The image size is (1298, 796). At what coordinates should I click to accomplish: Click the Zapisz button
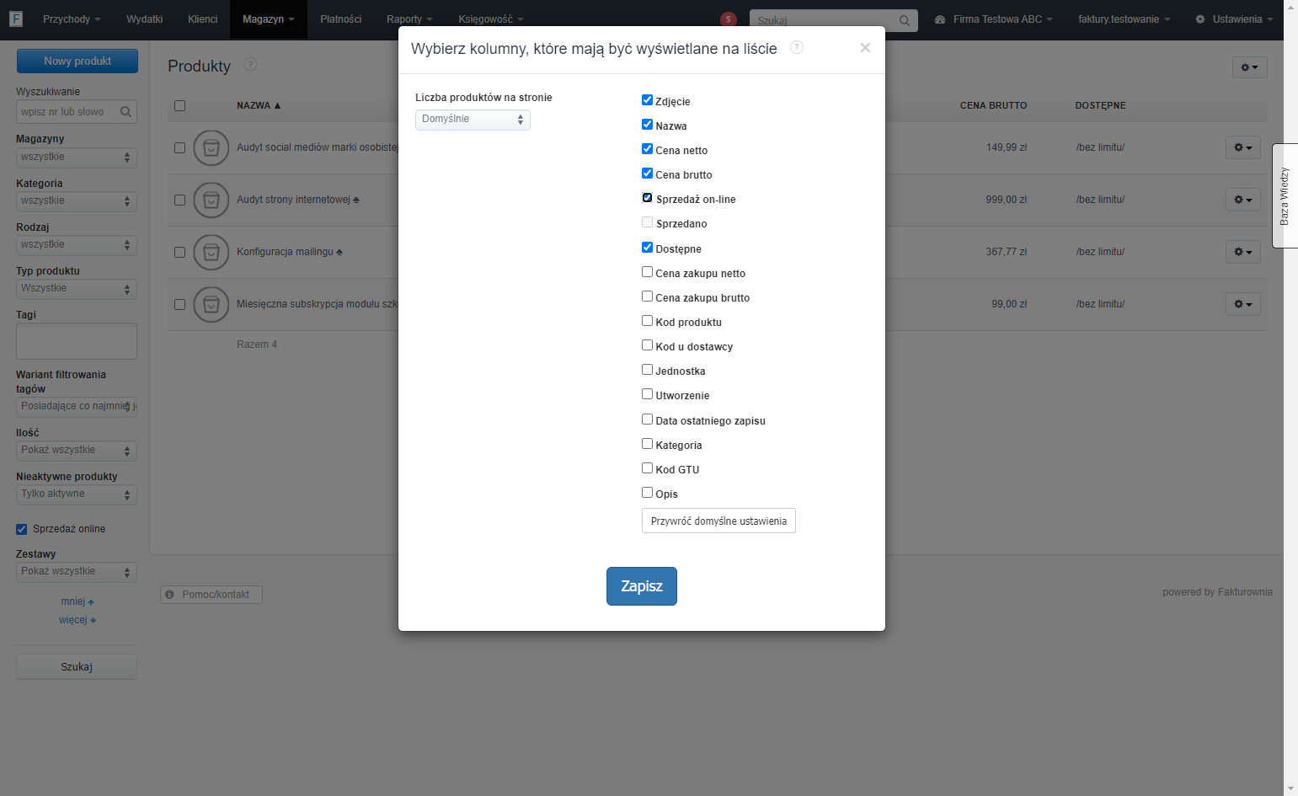pos(642,586)
